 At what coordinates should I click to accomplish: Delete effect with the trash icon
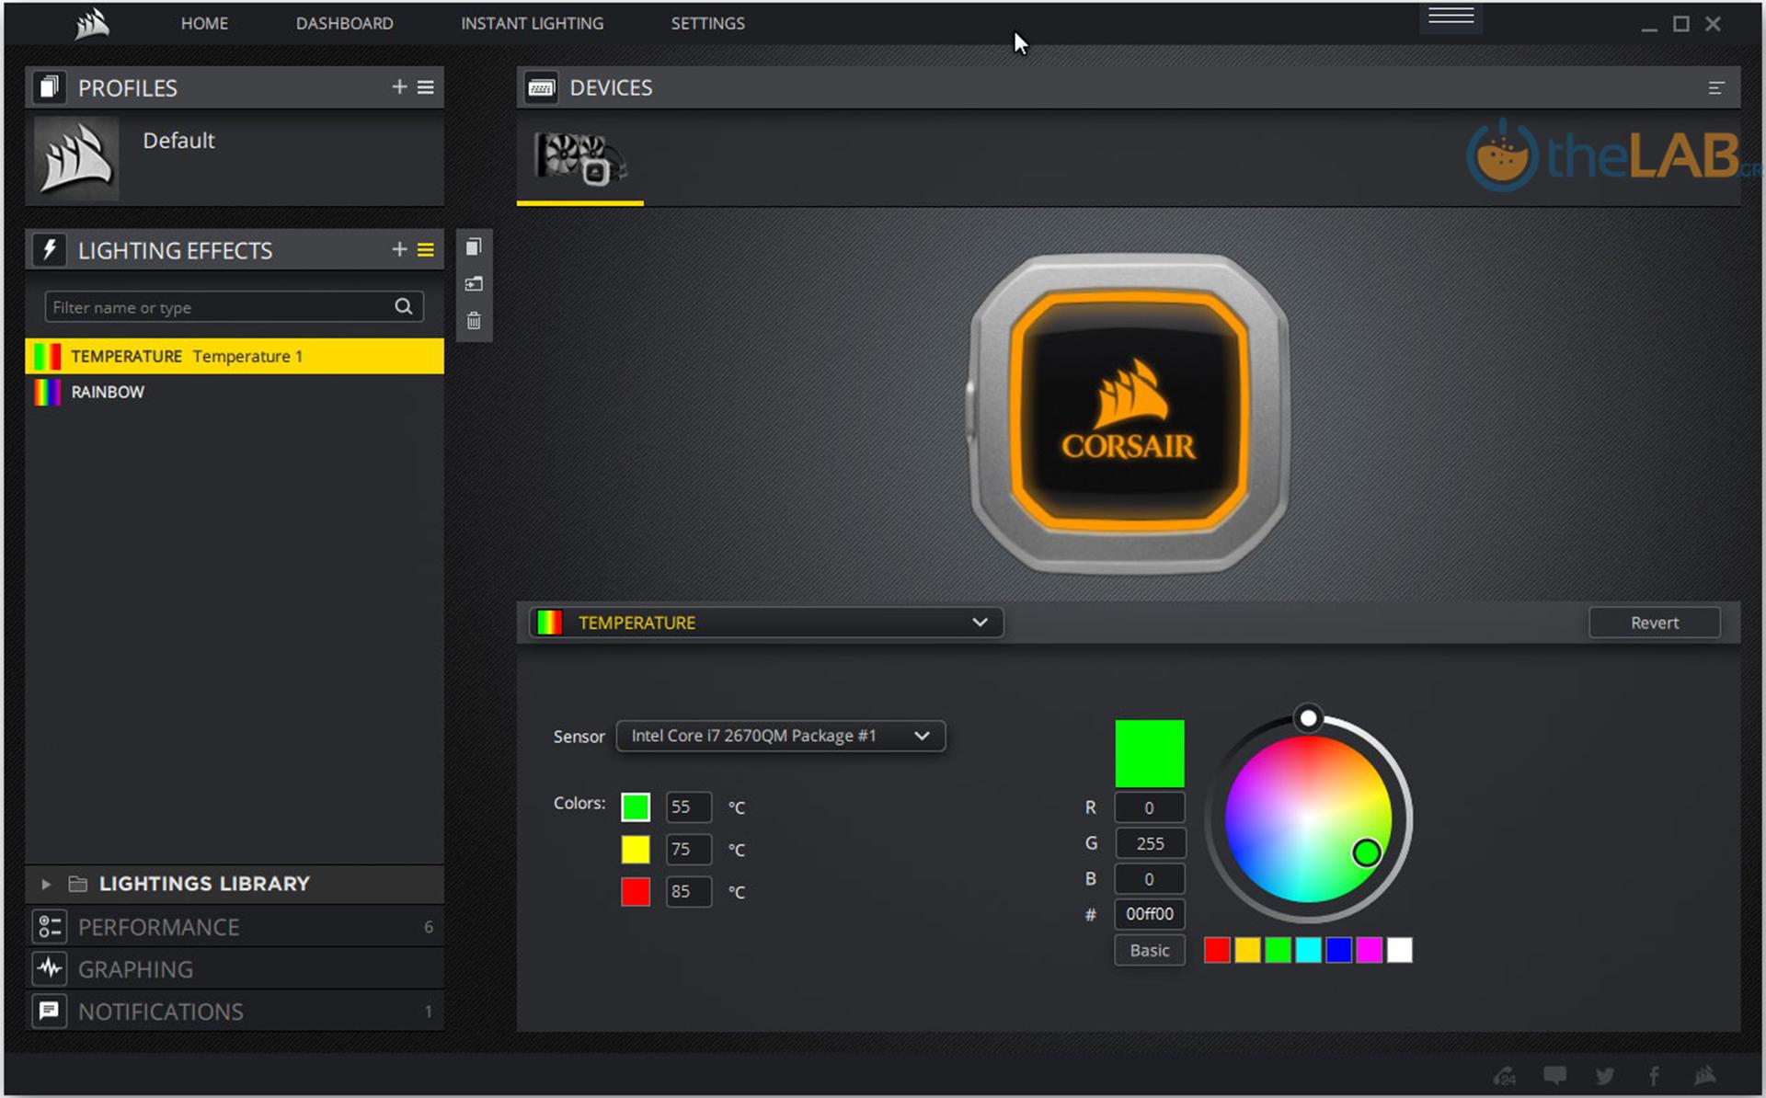tap(474, 320)
